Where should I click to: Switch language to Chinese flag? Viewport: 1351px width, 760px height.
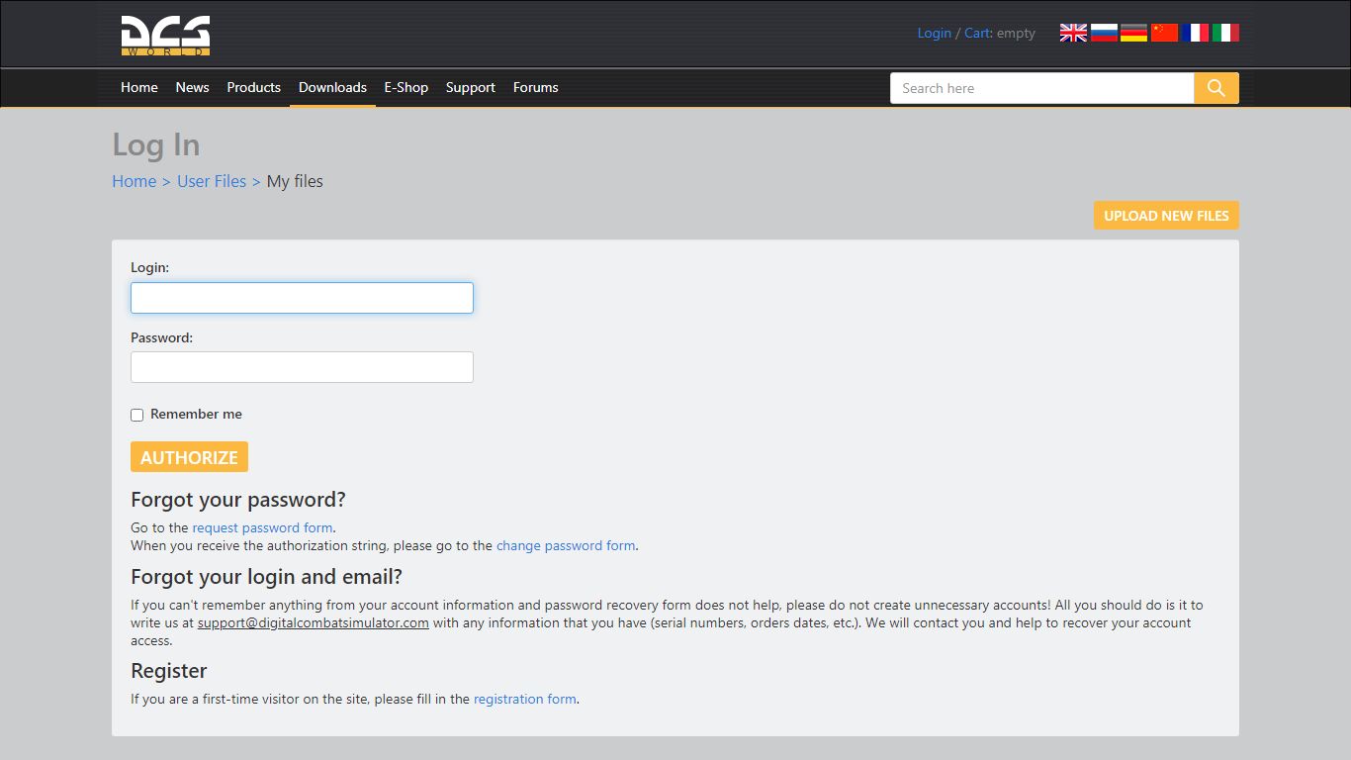1164,33
